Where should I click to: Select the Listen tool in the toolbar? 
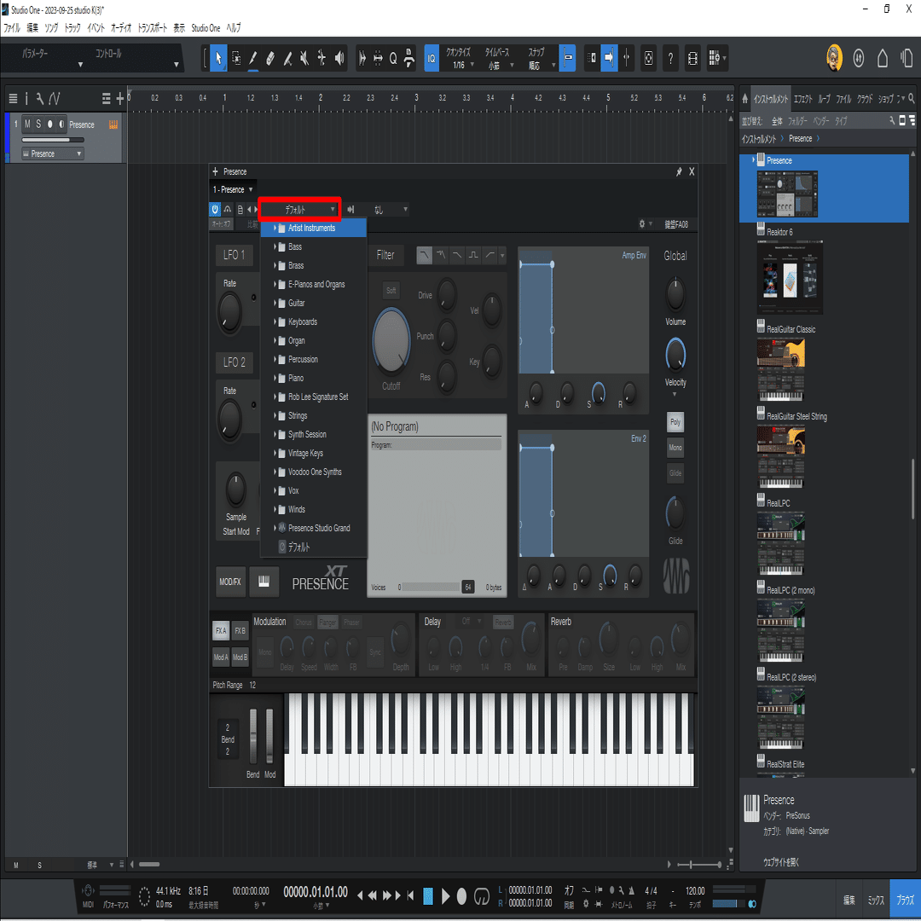click(x=338, y=58)
